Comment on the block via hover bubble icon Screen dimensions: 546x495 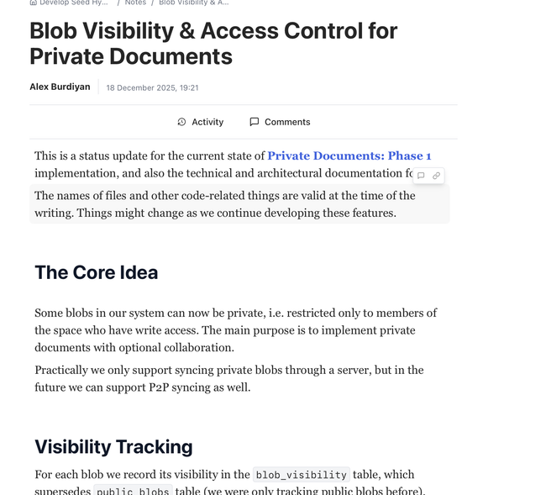[x=421, y=176]
